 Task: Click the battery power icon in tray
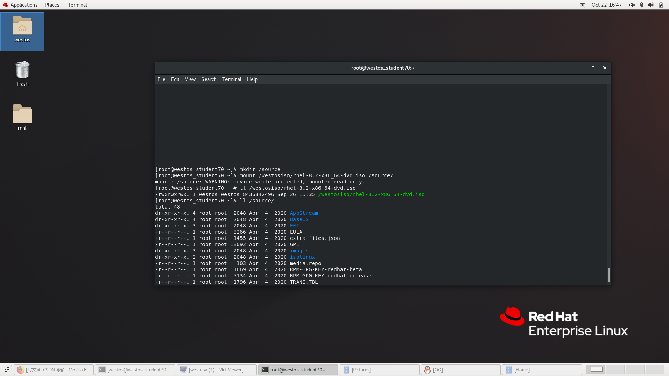coord(661,5)
